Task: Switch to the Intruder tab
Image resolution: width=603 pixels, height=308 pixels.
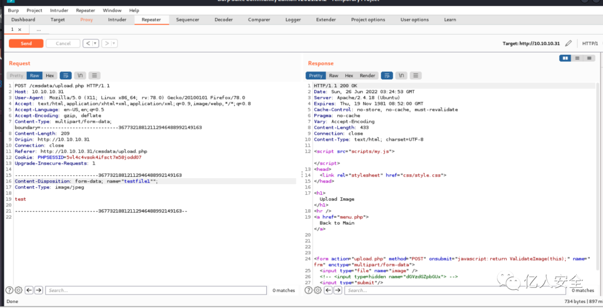Action: click(x=117, y=20)
